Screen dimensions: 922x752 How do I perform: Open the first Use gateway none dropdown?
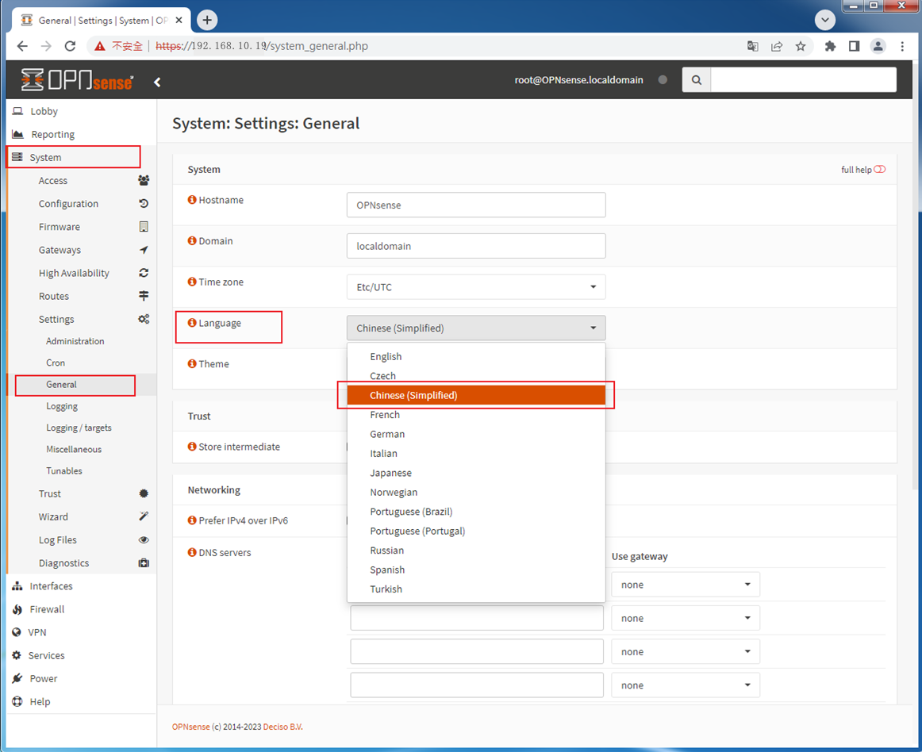tap(685, 585)
